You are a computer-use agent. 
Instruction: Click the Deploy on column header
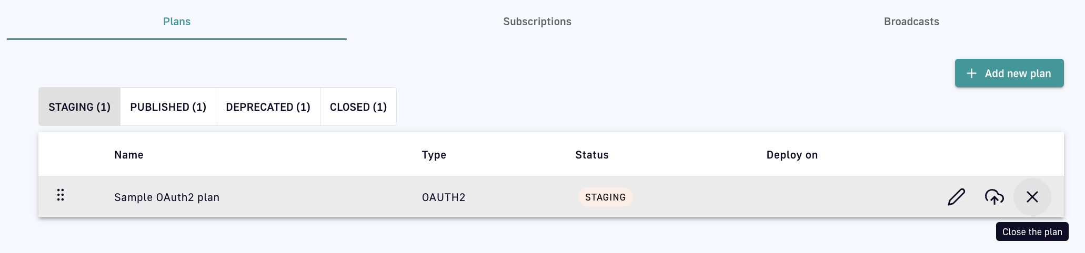tap(792, 155)
